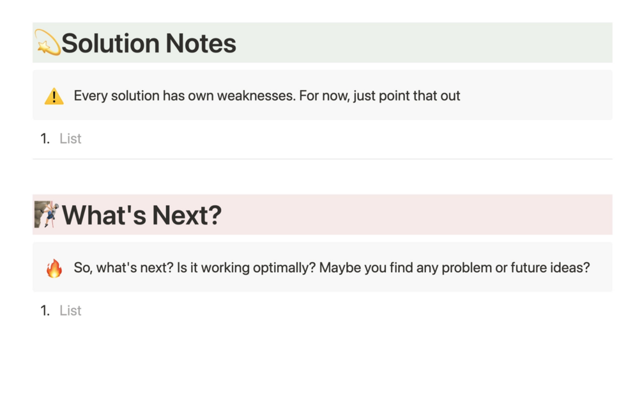The height and width of the screenshot is (395, 642).
Task: Place cursor in the What's Next? heading text
Action: point(142,215)
